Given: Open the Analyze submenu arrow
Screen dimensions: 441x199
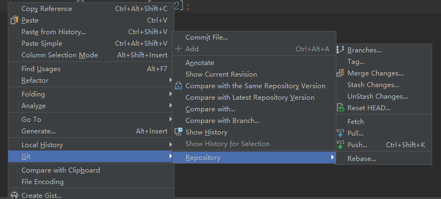Looking at the screenshot, I should (171, 105).
